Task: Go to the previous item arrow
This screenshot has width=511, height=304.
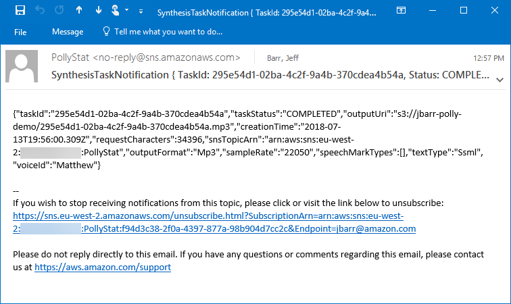Action: [x=78, y=11]
